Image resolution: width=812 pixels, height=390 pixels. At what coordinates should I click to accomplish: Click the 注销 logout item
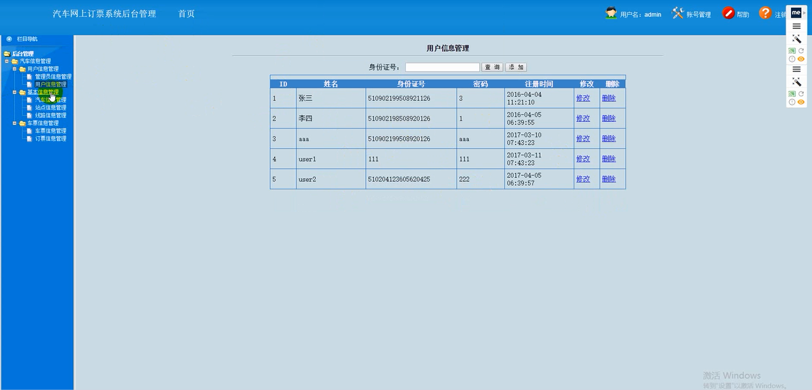click(x=780, y=15)
